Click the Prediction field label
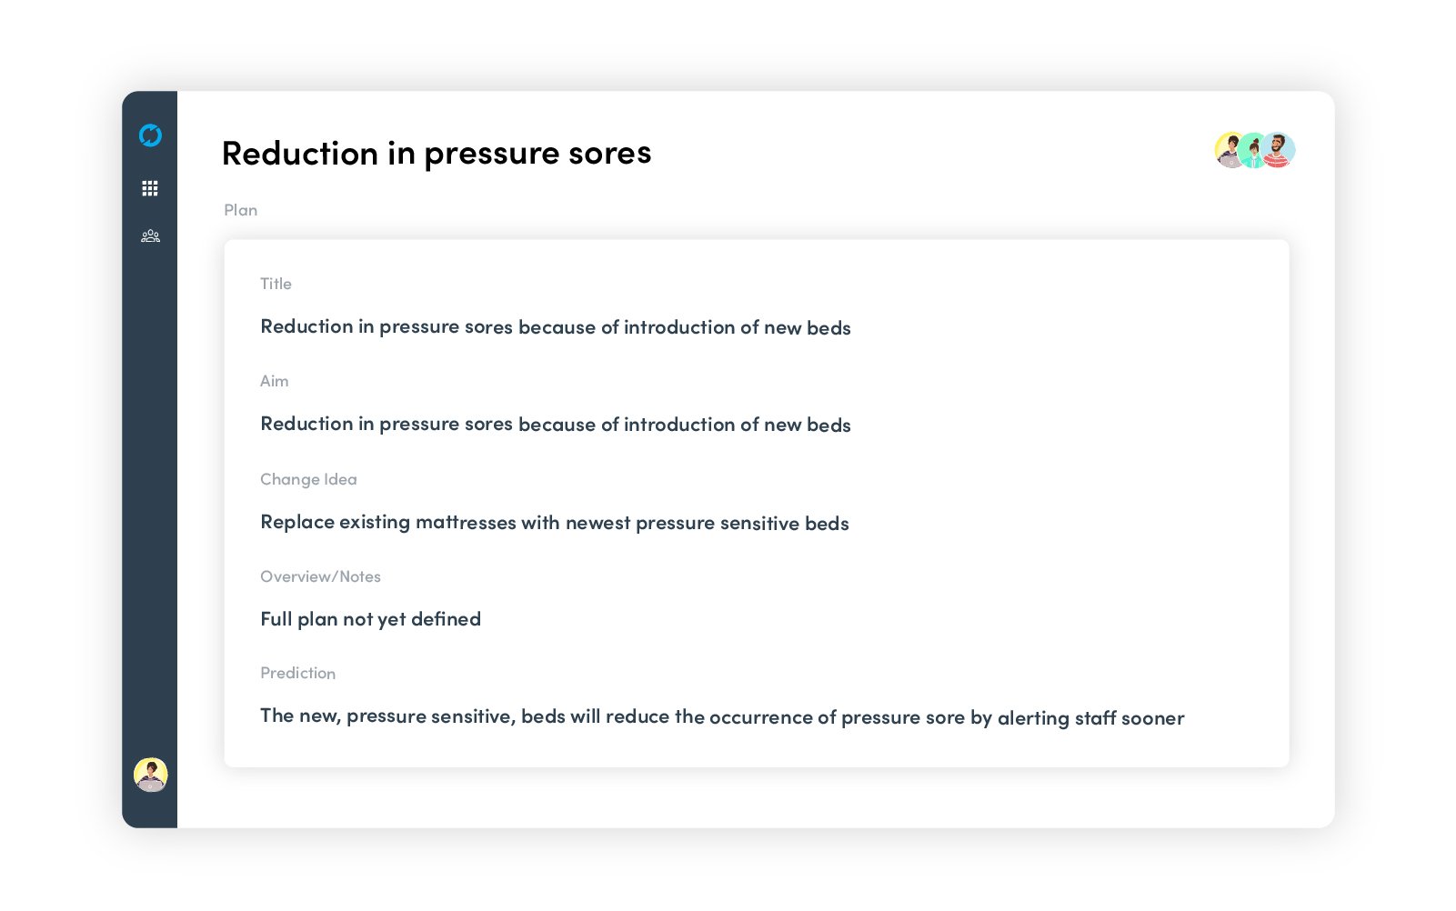 point(297,673)
